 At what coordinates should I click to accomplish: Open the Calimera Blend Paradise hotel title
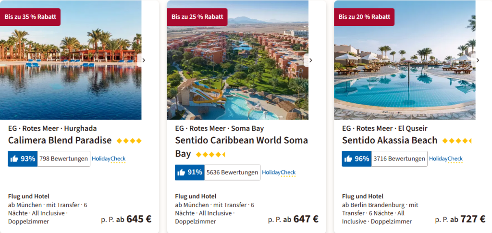coord(60,140)
